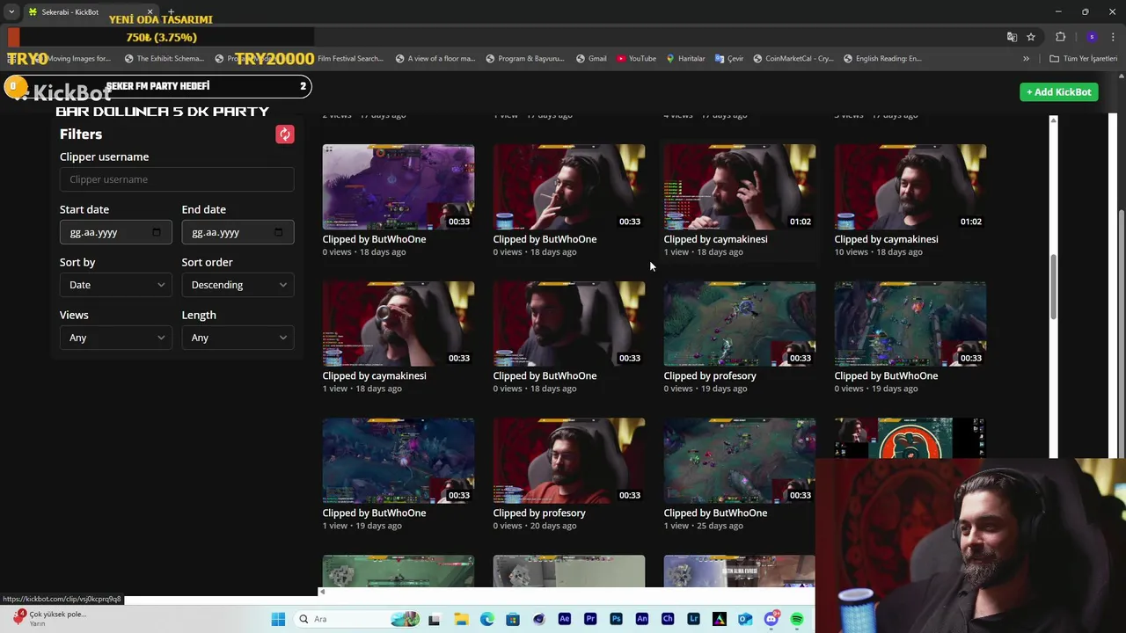
Task: Open the Windows Start menu
Action: click(x=278, y=619)
